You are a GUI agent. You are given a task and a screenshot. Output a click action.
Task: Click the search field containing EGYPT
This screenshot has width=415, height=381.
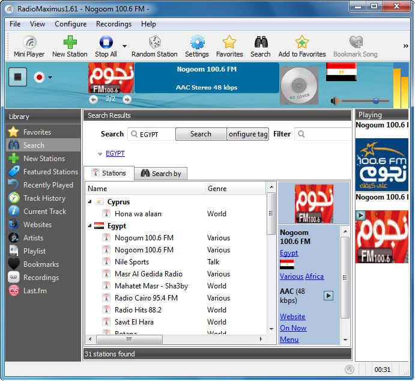pos(152,134)
